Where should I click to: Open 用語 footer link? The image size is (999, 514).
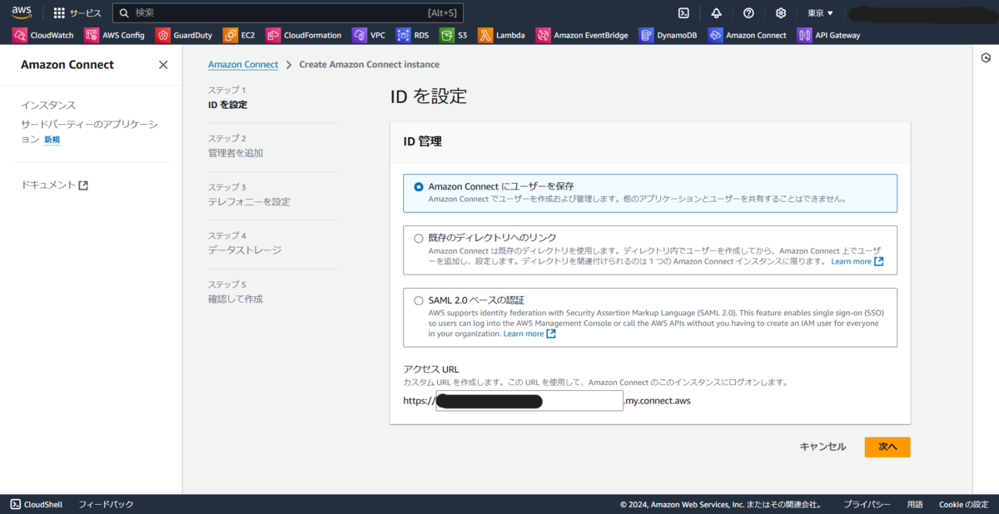point(915,504)
